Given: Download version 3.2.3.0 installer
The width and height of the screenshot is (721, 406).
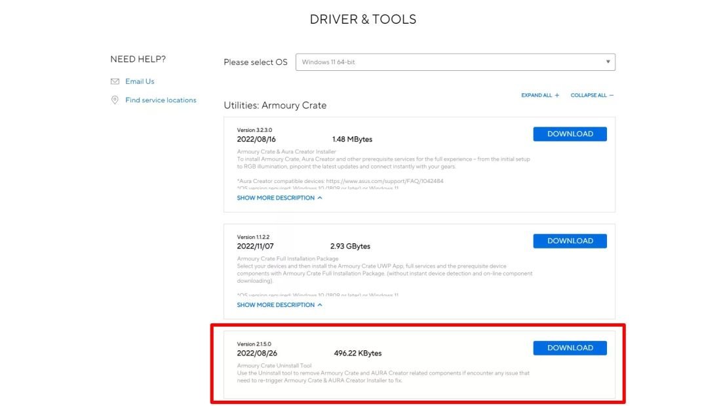Looking at the screenshot, I should [x=570, y=134].
